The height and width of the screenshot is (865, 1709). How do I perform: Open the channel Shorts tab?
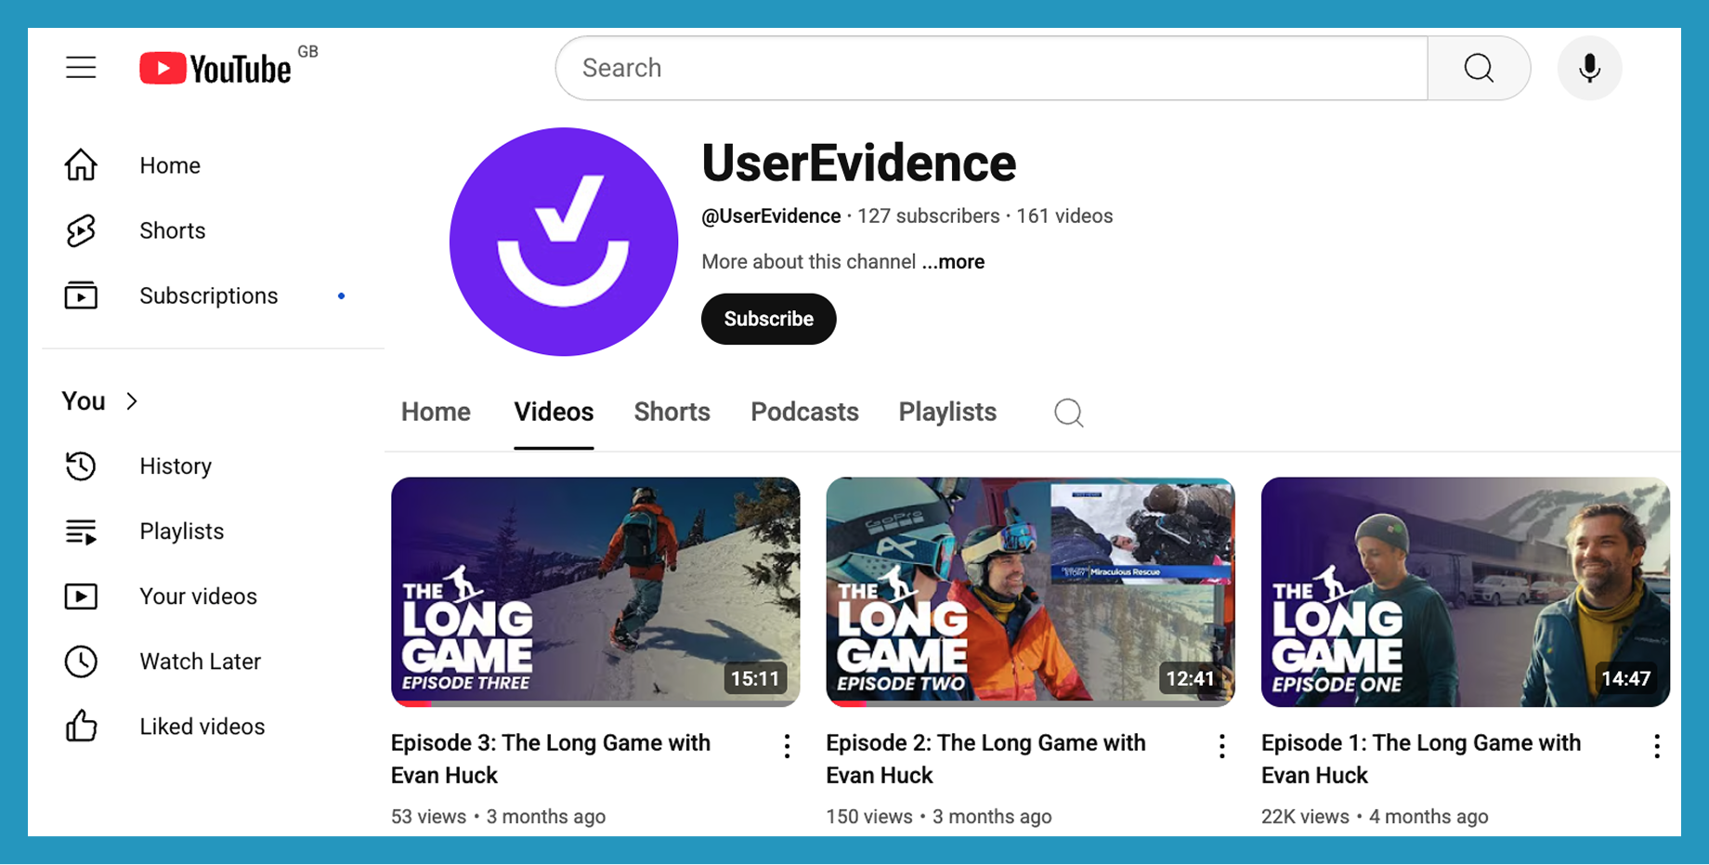click(672, 412)
